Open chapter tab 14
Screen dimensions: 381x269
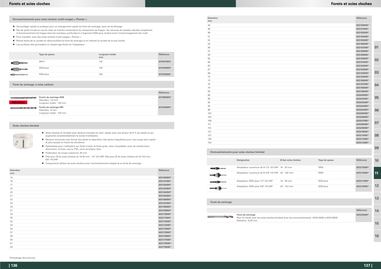(x=377, y=211)
